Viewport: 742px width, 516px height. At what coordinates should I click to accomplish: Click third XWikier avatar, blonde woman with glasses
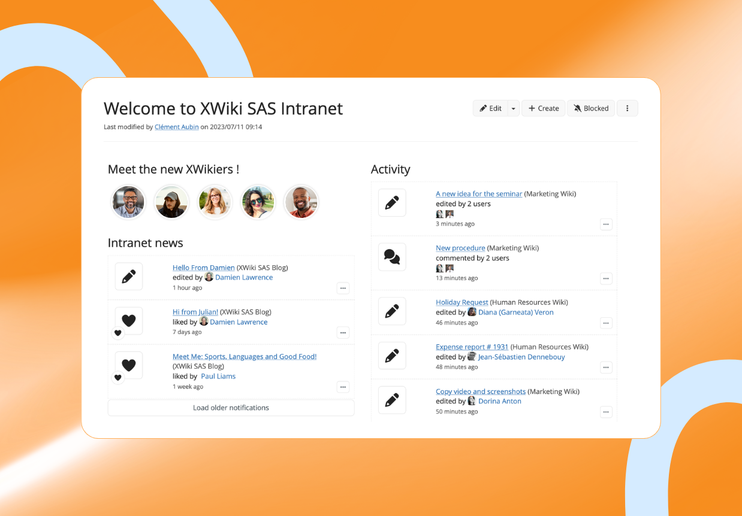tap(215, 202)
